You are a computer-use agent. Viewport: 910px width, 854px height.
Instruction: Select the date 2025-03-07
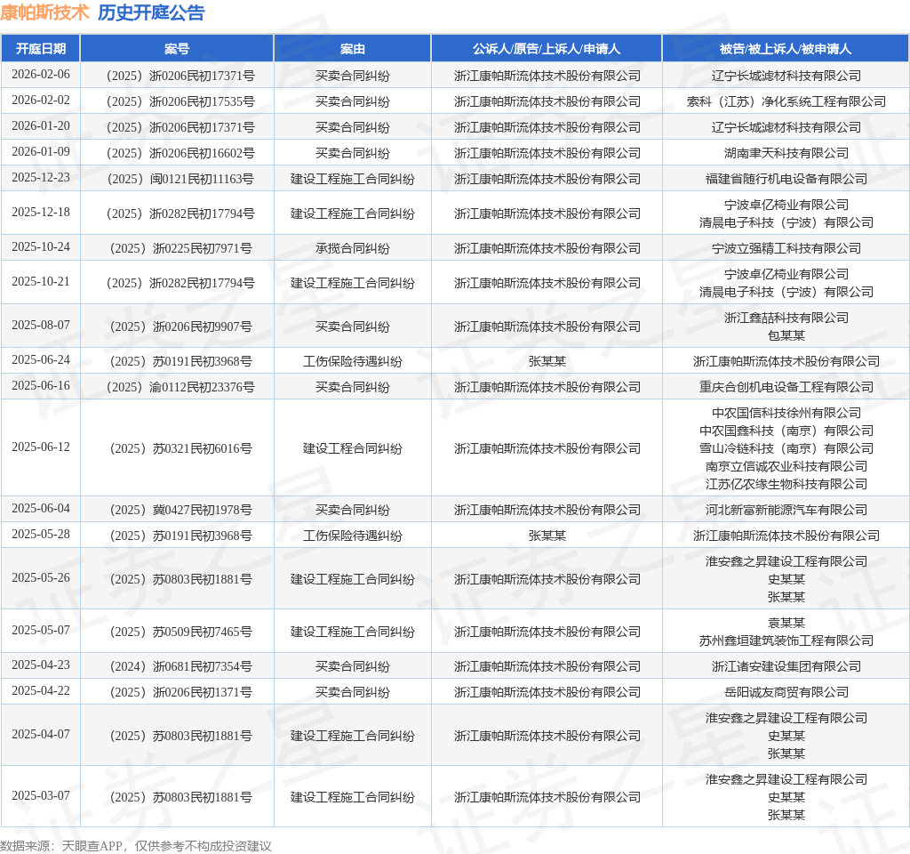41,796
